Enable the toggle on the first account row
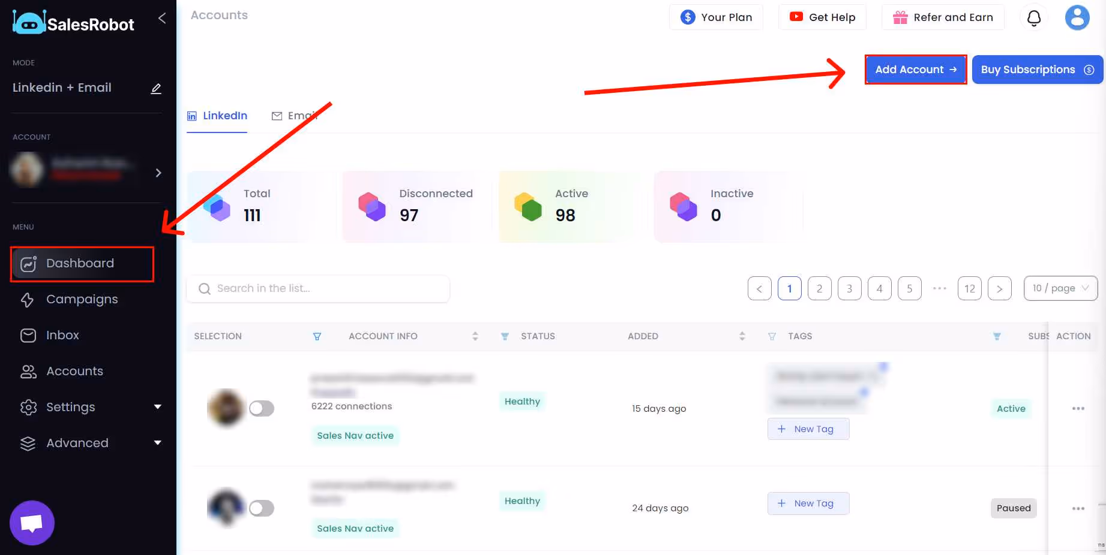Image resolution: width=1106 pixels, height=555 pixels. pyautogui.click(x=262, y=408)
